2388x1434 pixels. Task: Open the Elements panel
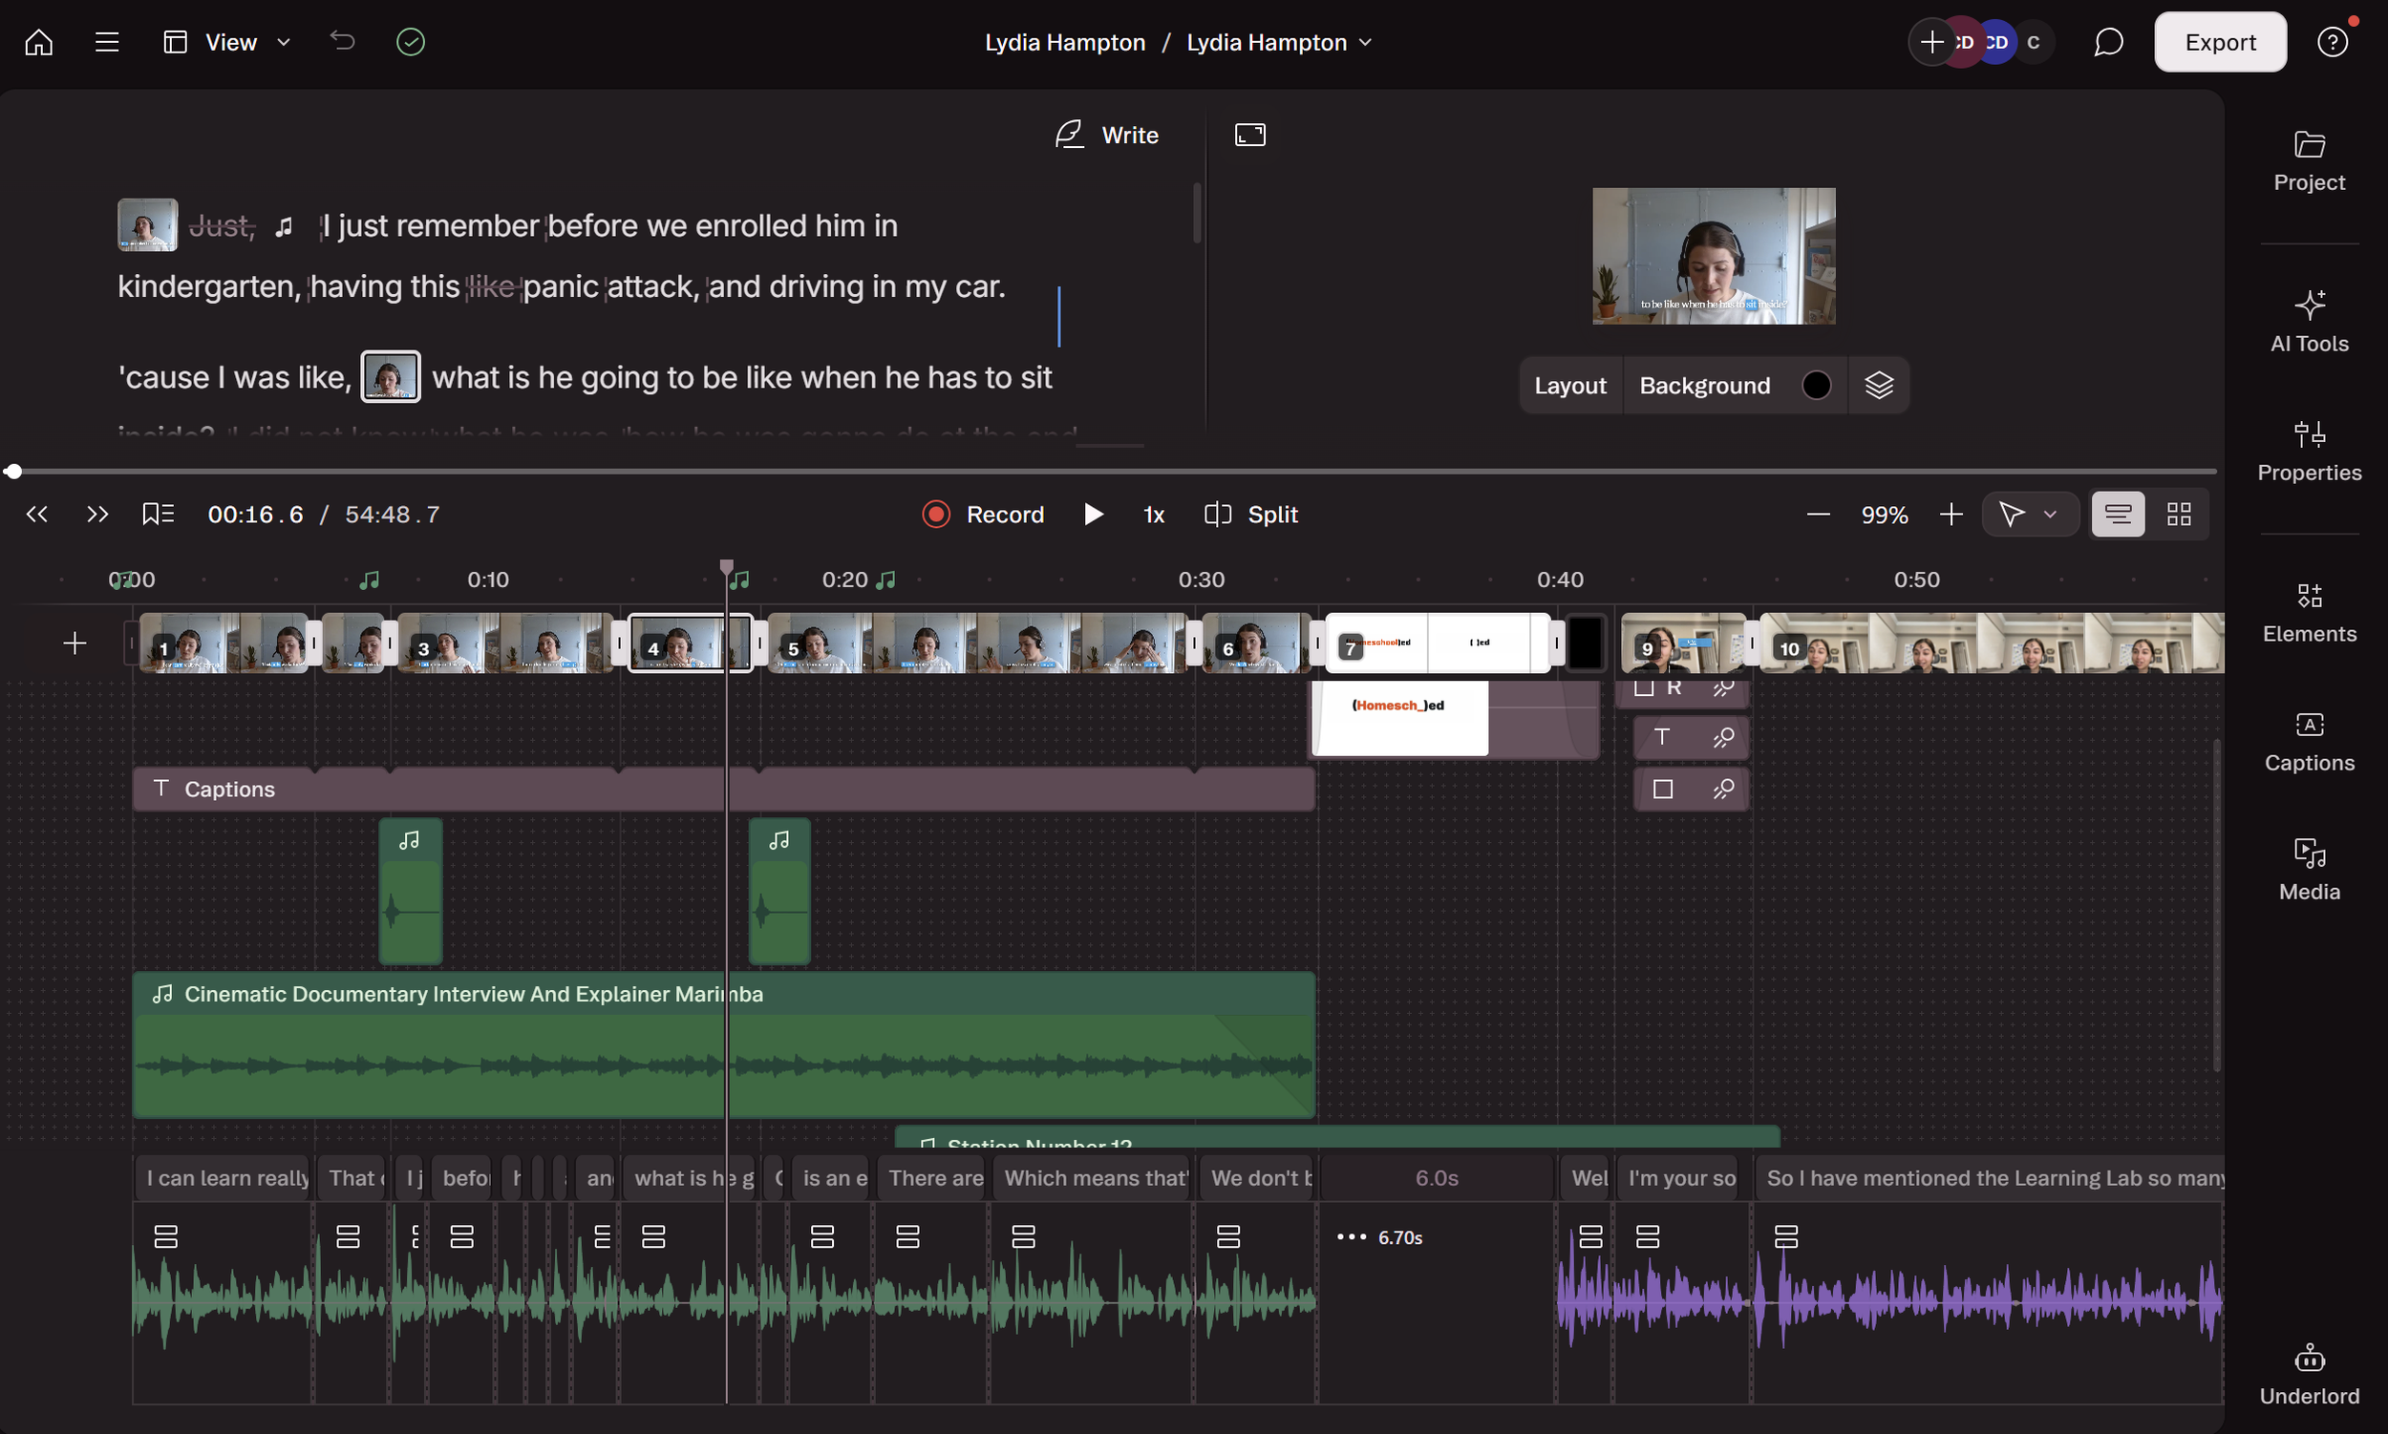2309,613
